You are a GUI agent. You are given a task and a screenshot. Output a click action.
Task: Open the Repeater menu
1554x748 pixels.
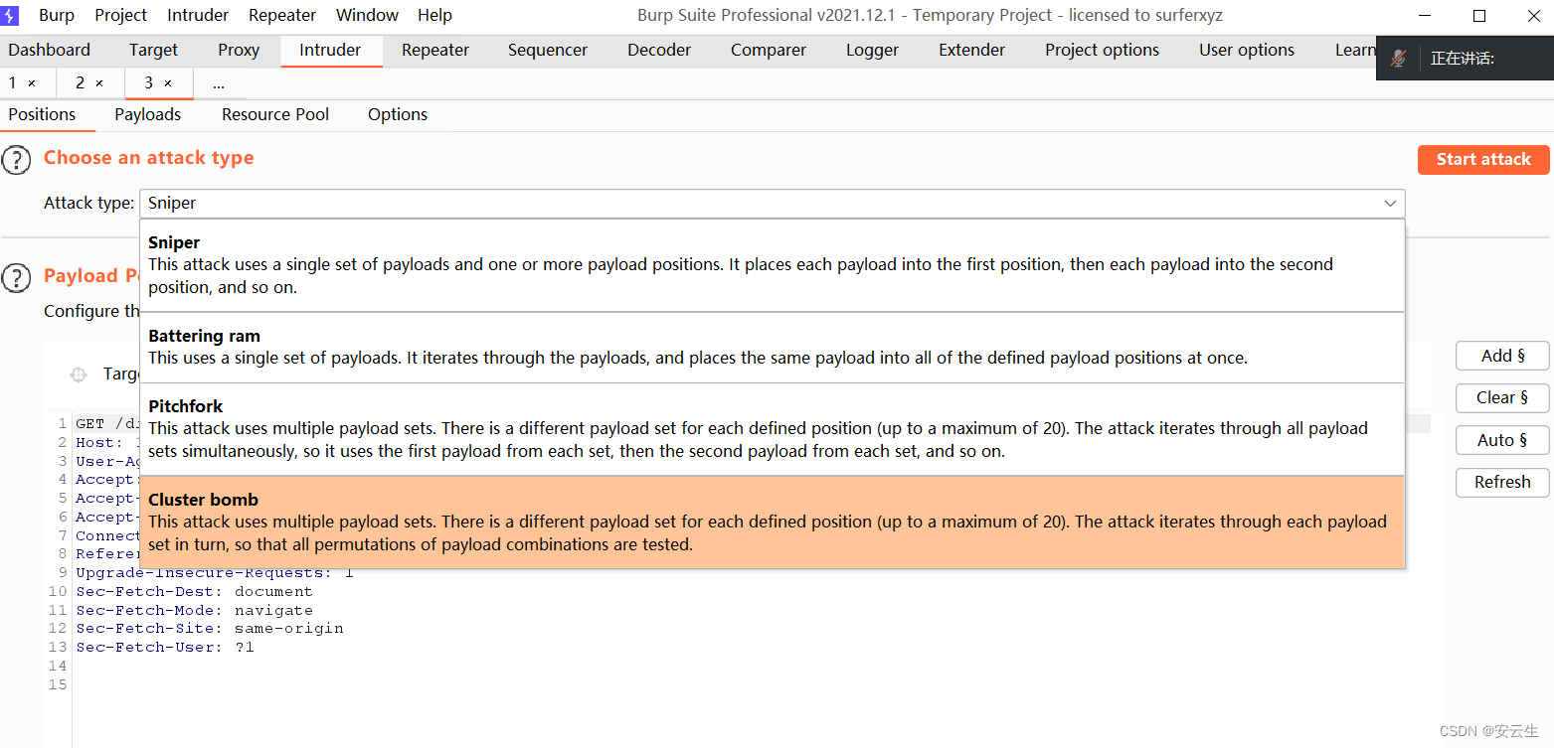(x=282, y=15)
